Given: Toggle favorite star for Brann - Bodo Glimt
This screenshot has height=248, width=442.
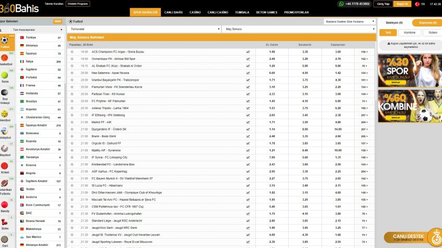Looking at the screenshot, I should tap(72, 136).
